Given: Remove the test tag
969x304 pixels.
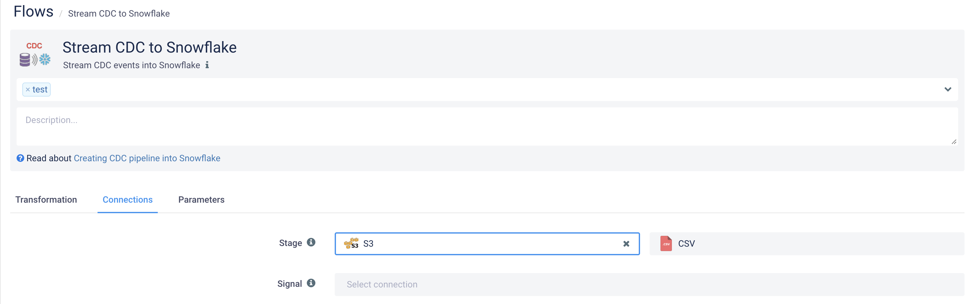Looking at the screenshot, I should click(x=27, y=90).
